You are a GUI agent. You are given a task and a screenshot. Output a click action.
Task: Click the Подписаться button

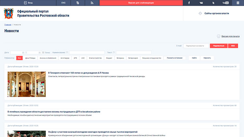click(x=219, y=46)
